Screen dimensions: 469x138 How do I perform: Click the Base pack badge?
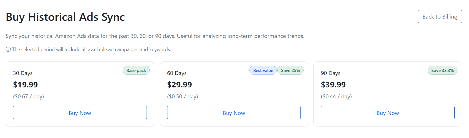pyautogui.click(x=136, y=71)
